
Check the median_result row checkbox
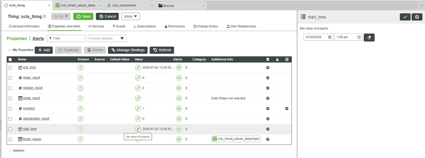[x=10, y=88]
